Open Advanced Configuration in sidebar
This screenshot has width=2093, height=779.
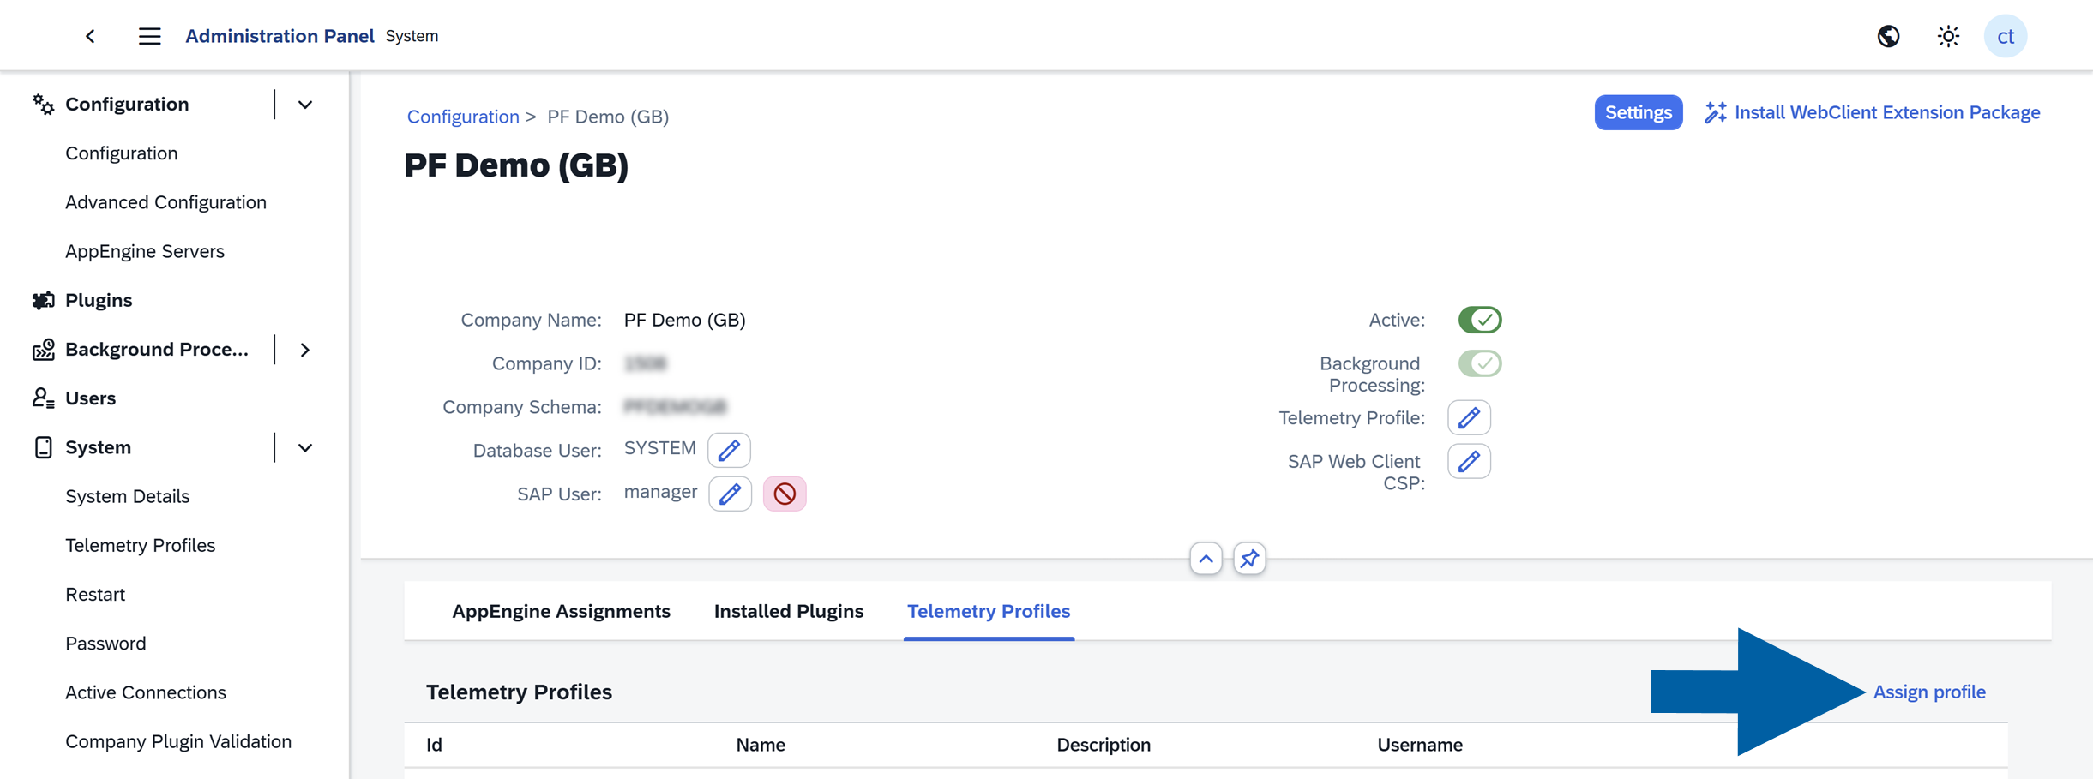(165, 202)
